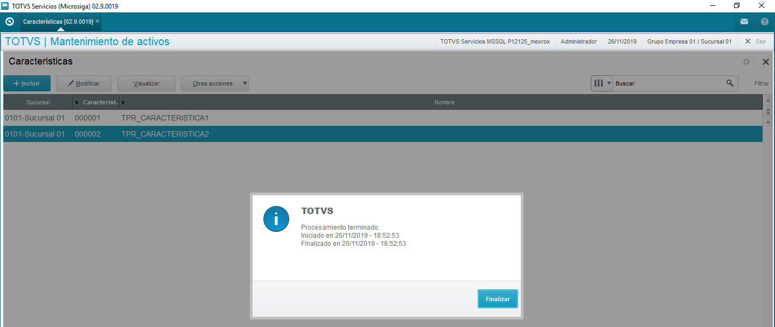Click the Filtrar link
775x327 pixels.
point(762,83)
